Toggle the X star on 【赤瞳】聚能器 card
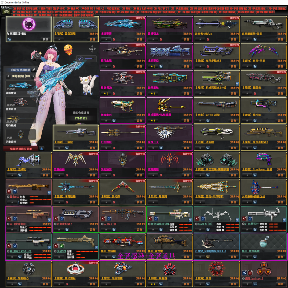The width and height of the screenshot is (288, 288). (x=153, y=284)
